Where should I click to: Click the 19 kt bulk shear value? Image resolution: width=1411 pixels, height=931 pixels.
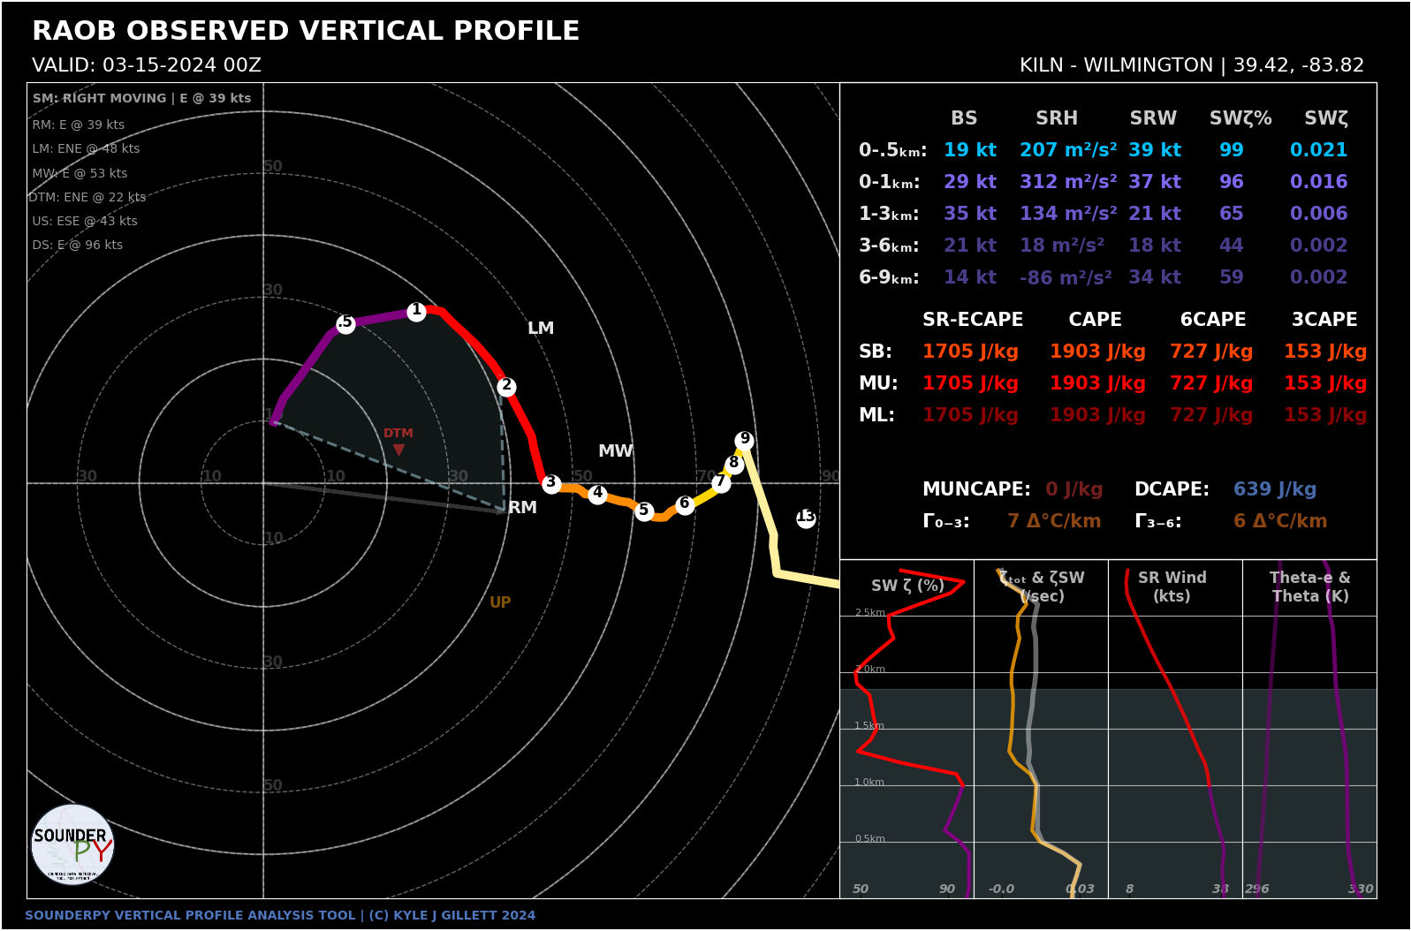point(970,150)
